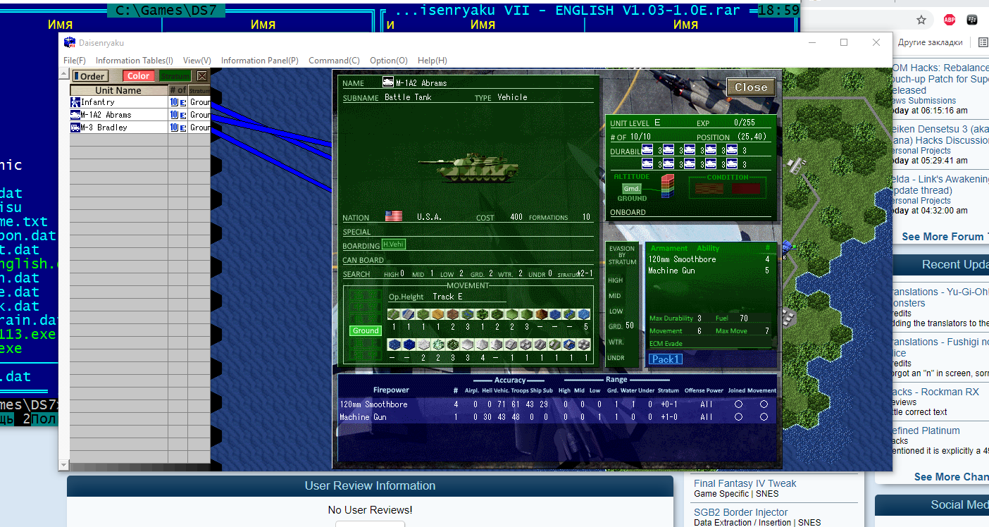Click the down arrow of the unit list scrollbar
This screenshot has width=989, height=527.
click(64, 465)
